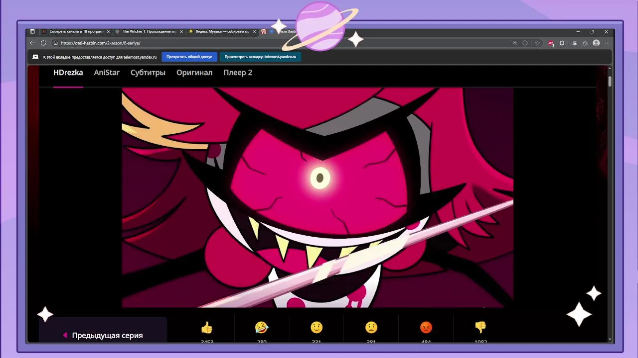The image size is (638, 358).
Task: Click the music-note icon beside extensions
Action: 574,43
